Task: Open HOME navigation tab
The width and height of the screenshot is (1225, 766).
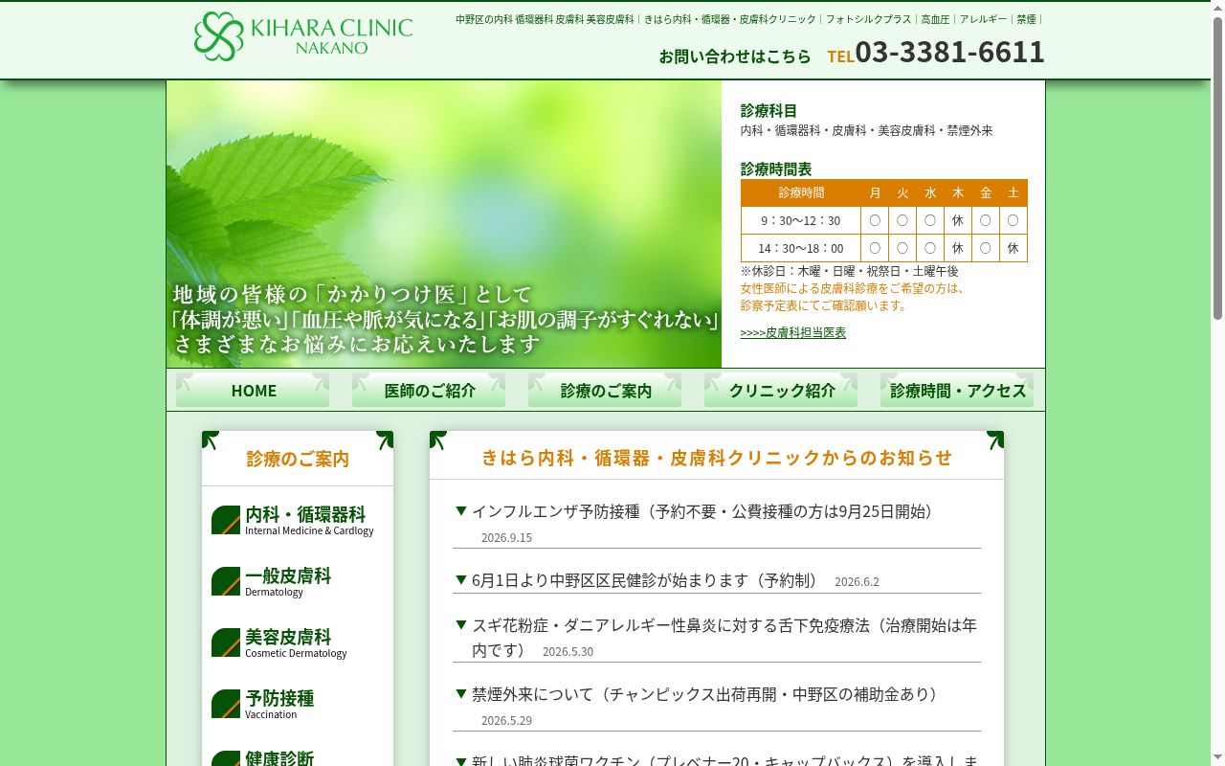Action: tap(253, 390)
